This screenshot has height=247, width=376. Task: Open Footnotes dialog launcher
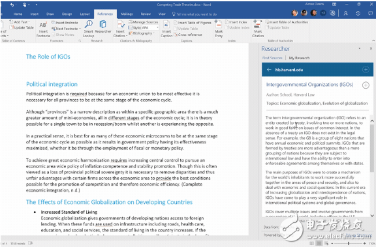pos(80,41)
